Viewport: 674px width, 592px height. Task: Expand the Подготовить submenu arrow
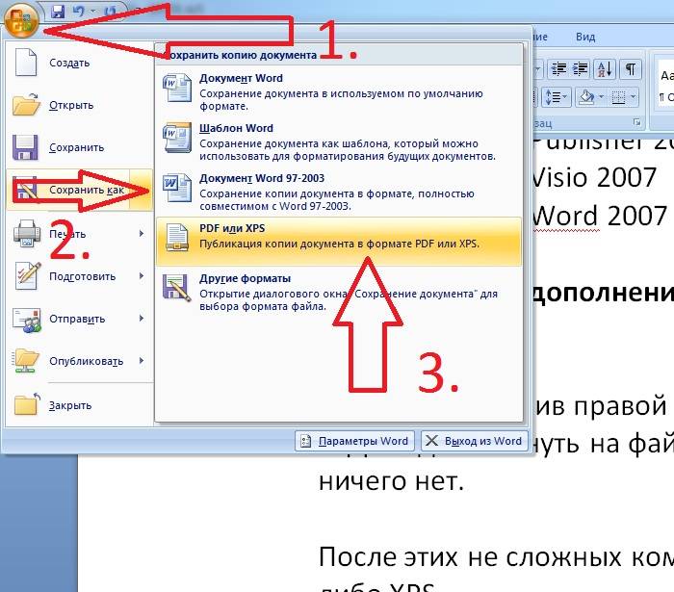142,276
